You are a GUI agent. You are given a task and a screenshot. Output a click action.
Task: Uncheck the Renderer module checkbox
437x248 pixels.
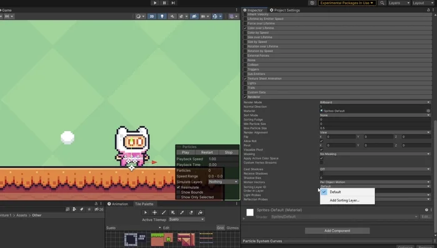click(x=245, y=97)
